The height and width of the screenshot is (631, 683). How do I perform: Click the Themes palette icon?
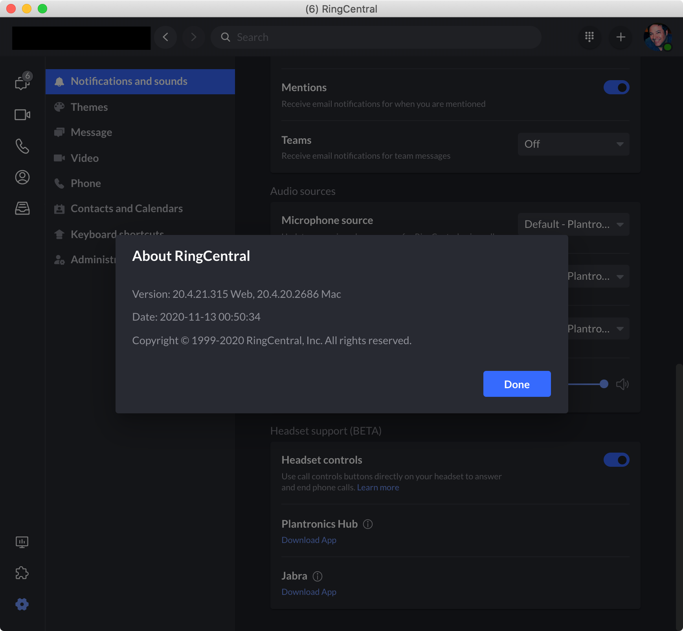pos(59,107)
